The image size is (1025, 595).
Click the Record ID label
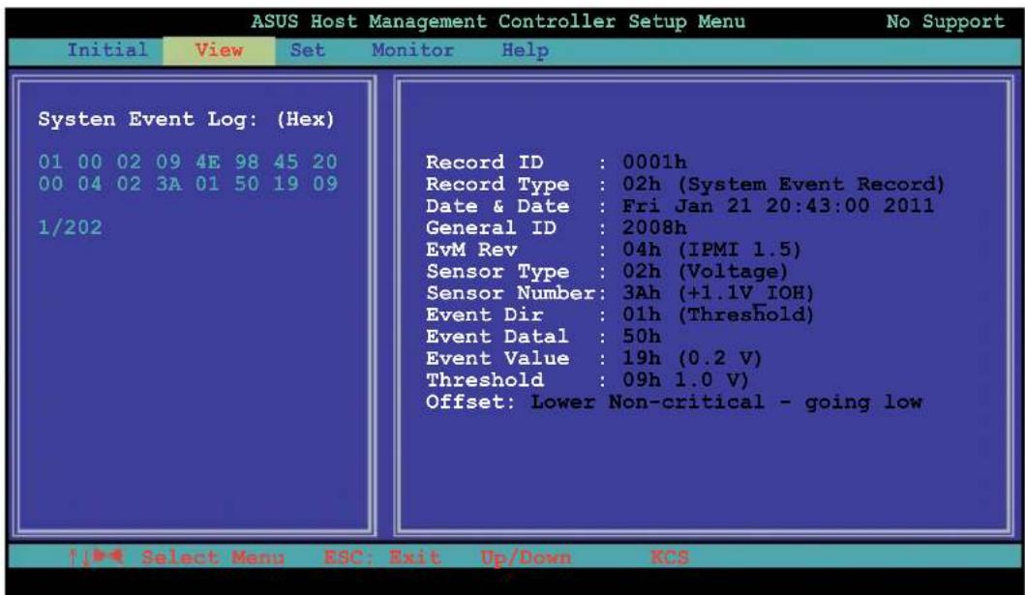tap(484, 162)
